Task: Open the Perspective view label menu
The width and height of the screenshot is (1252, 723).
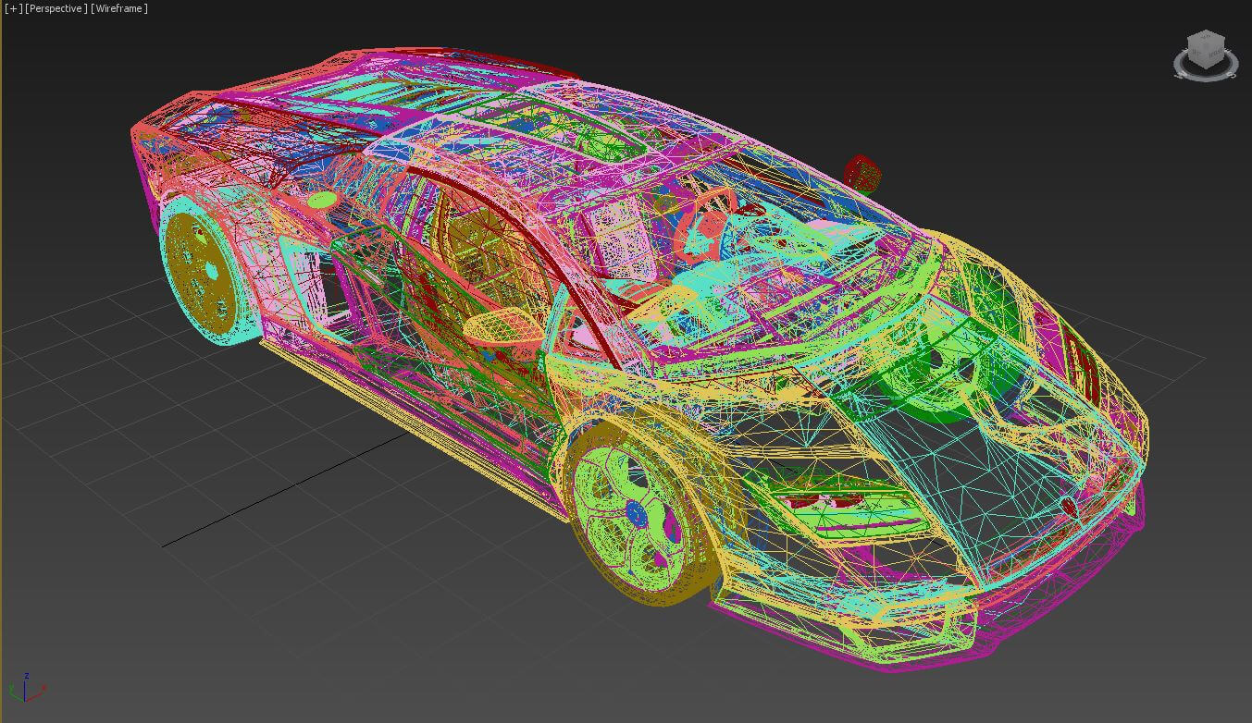Action: tap(56, 8)
